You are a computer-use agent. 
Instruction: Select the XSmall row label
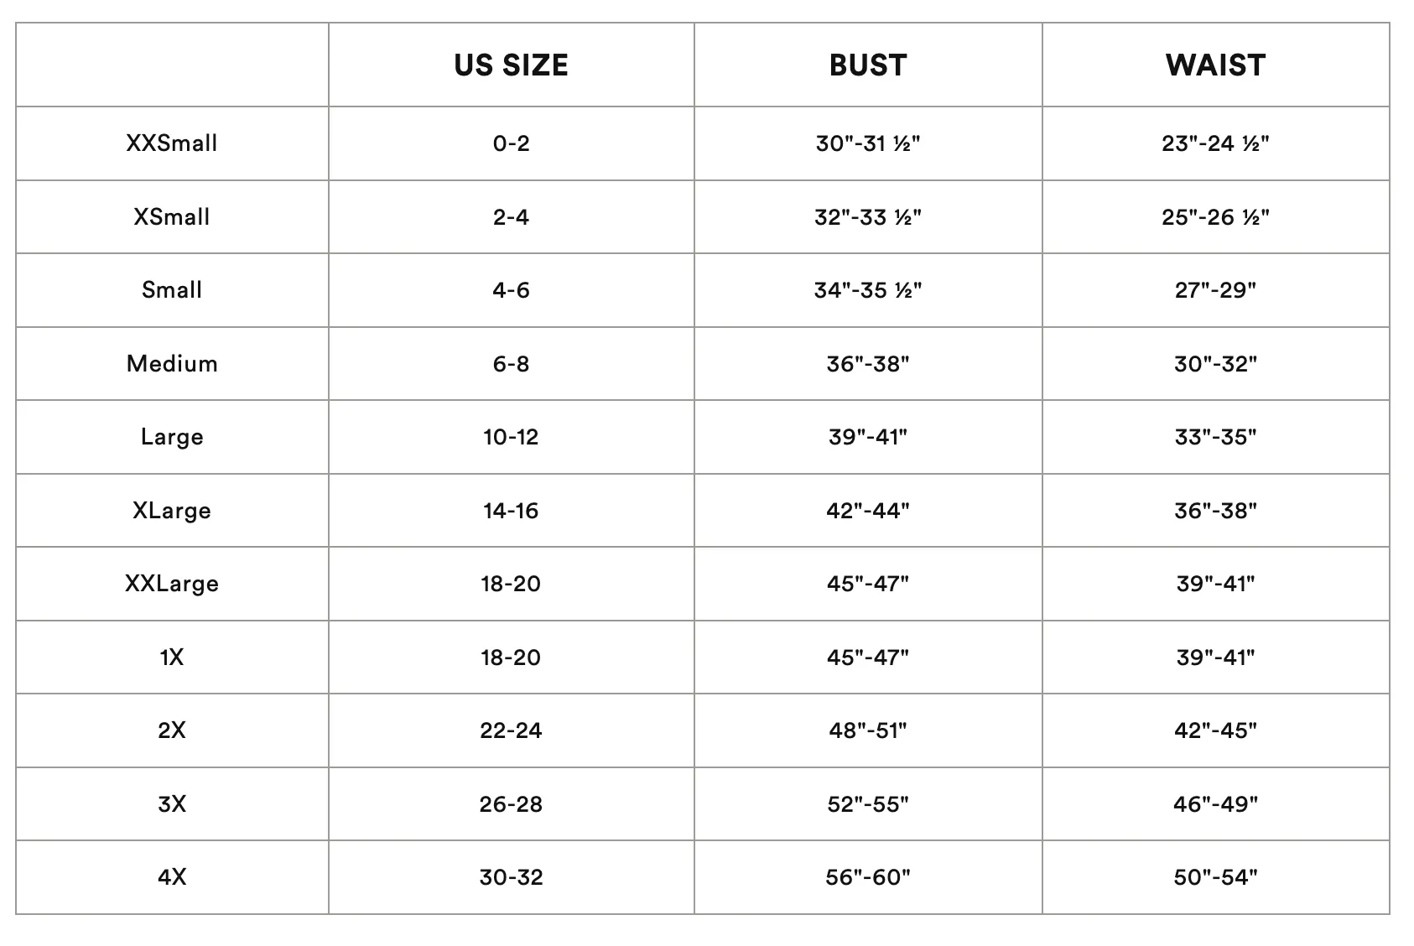172,217
